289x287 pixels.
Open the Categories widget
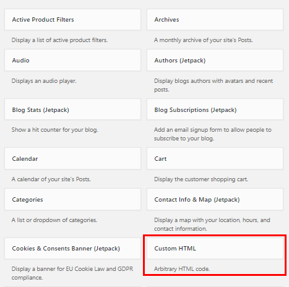click(72, 199)
